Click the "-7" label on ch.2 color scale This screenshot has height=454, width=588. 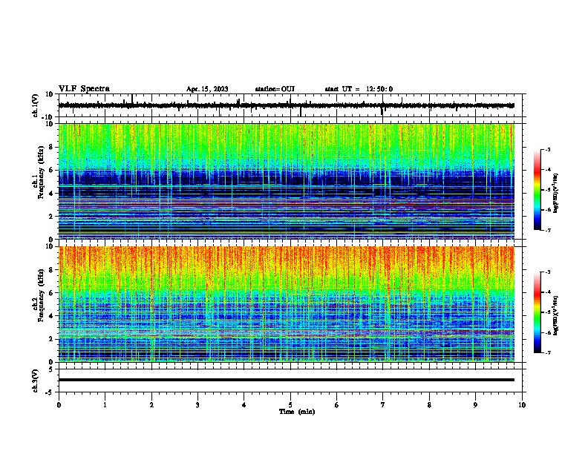(x=547, y=353)
